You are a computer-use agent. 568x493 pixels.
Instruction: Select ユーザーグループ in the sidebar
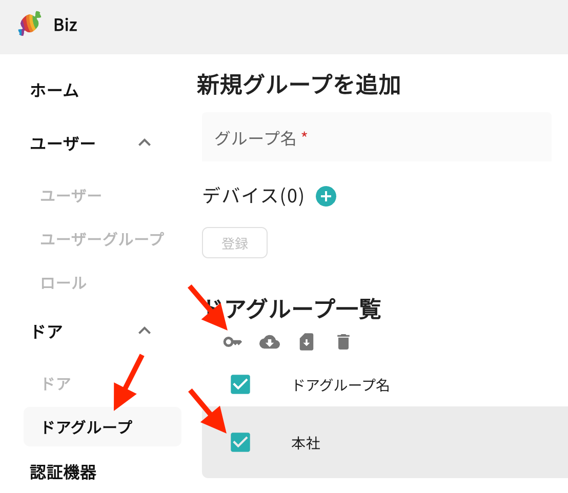[102, 239]
